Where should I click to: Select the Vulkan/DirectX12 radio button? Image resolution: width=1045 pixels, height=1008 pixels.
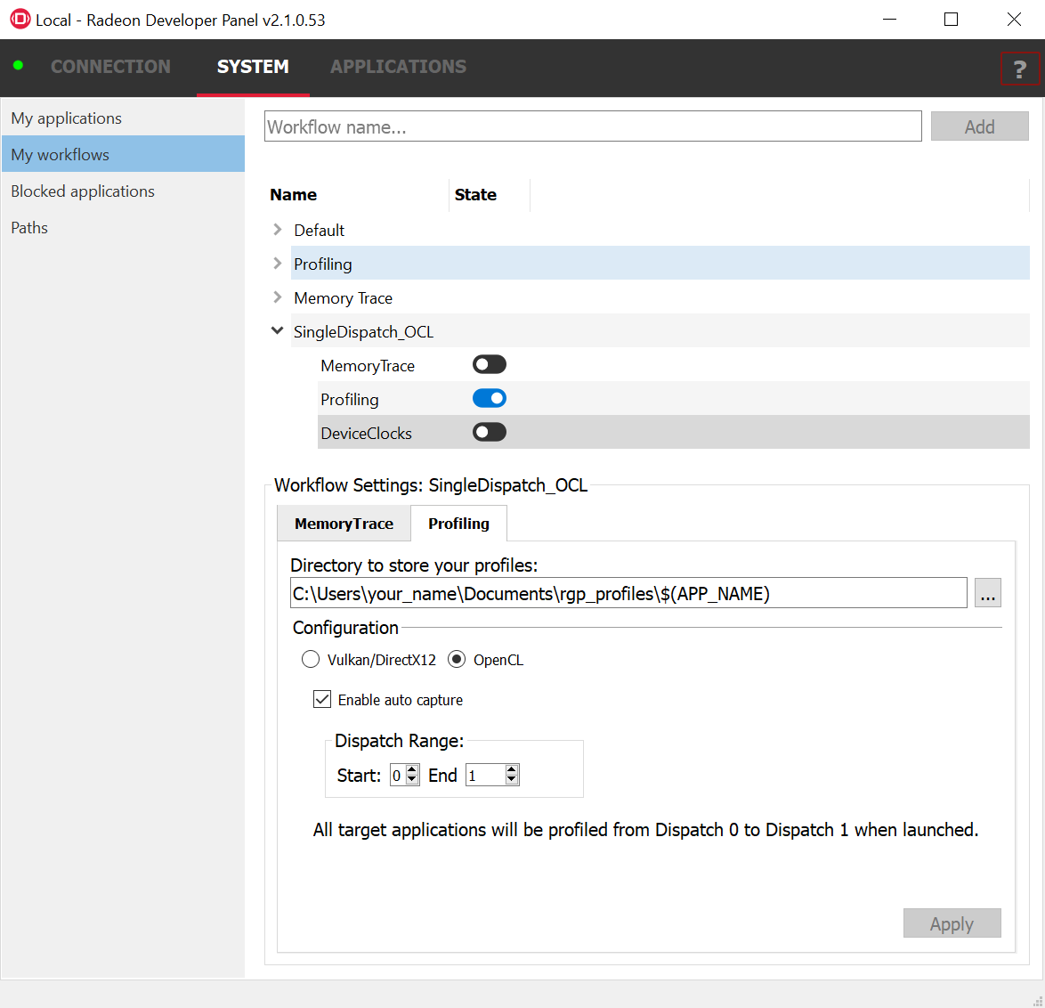pos(311,660)
